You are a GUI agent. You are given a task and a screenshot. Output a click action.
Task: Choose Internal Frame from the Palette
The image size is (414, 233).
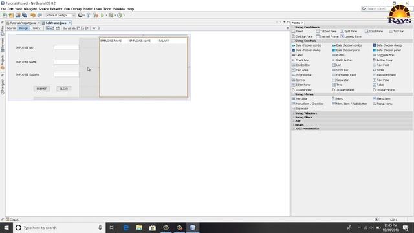coord(327,36)
